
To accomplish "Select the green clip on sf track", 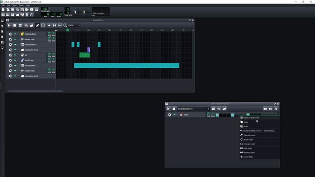I will pos(85,55).
